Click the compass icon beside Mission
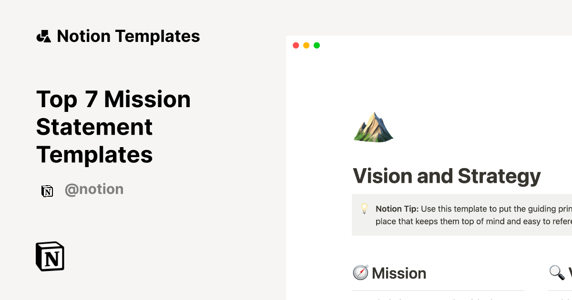Screen dimensions: 572x300 (360, 273)
